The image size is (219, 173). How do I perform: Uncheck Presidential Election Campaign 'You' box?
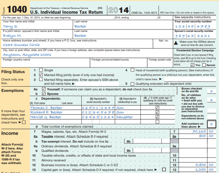[x=192, y=65]
